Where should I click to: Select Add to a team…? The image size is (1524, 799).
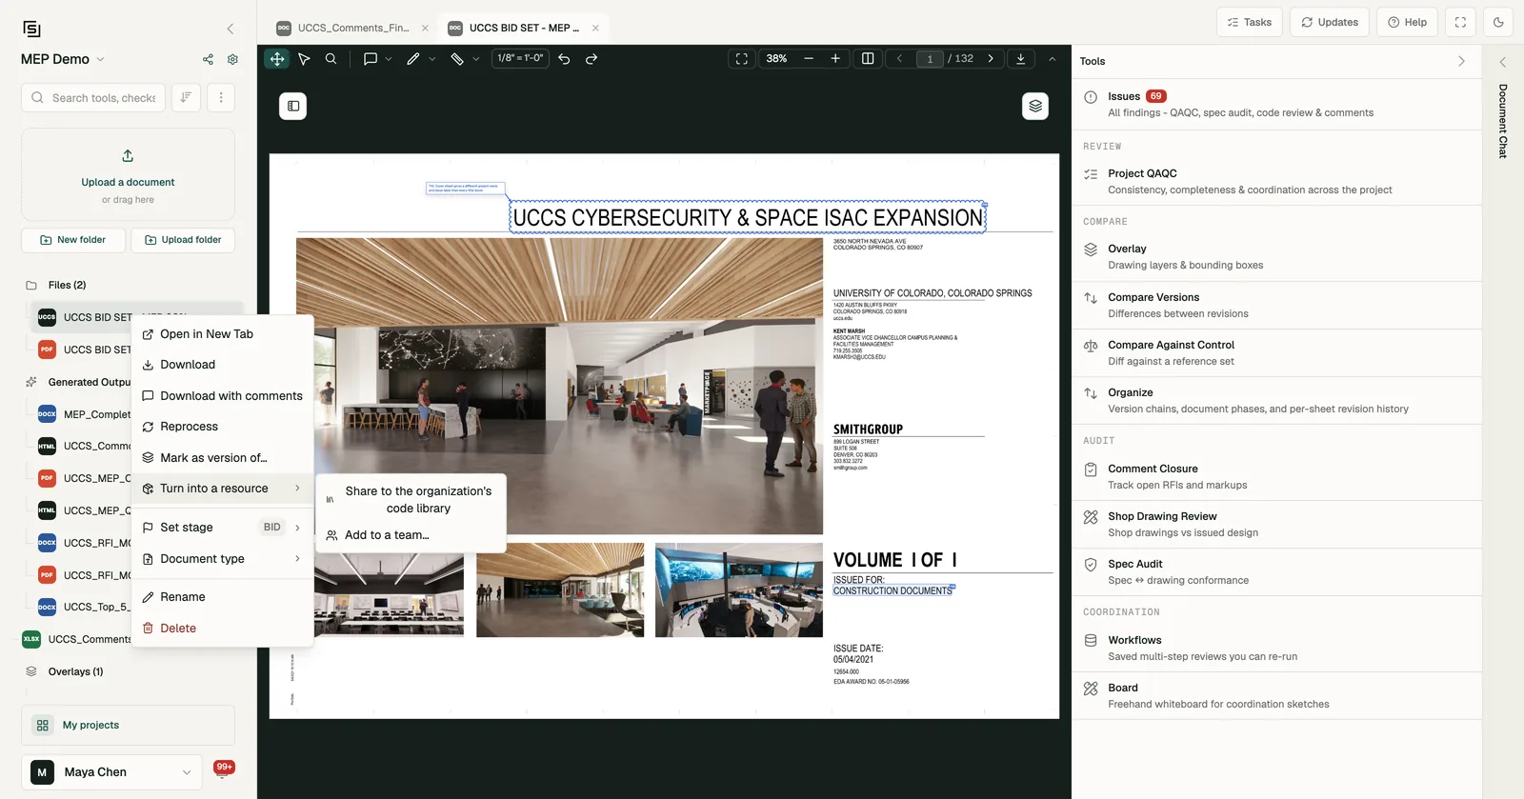click(x=411, y=535)
